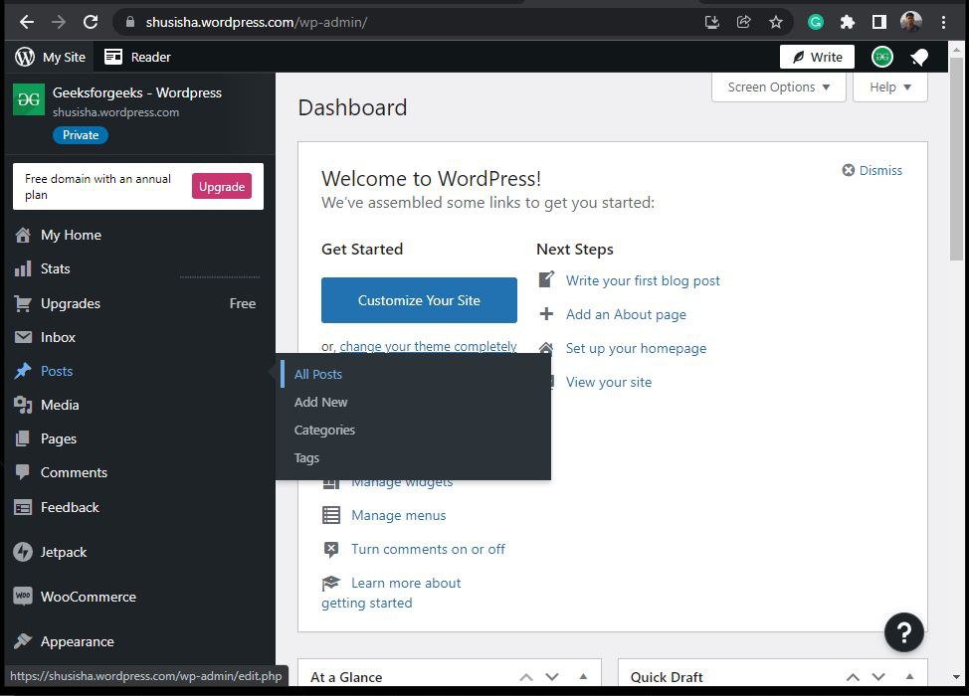969x696 pixels.
Task: Click the page vertical scrollbar thumb
Action: click(x=956, y=159)
